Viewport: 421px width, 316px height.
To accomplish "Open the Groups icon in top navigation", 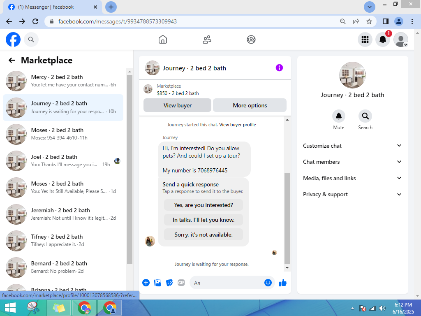I will tap(251, 39).
